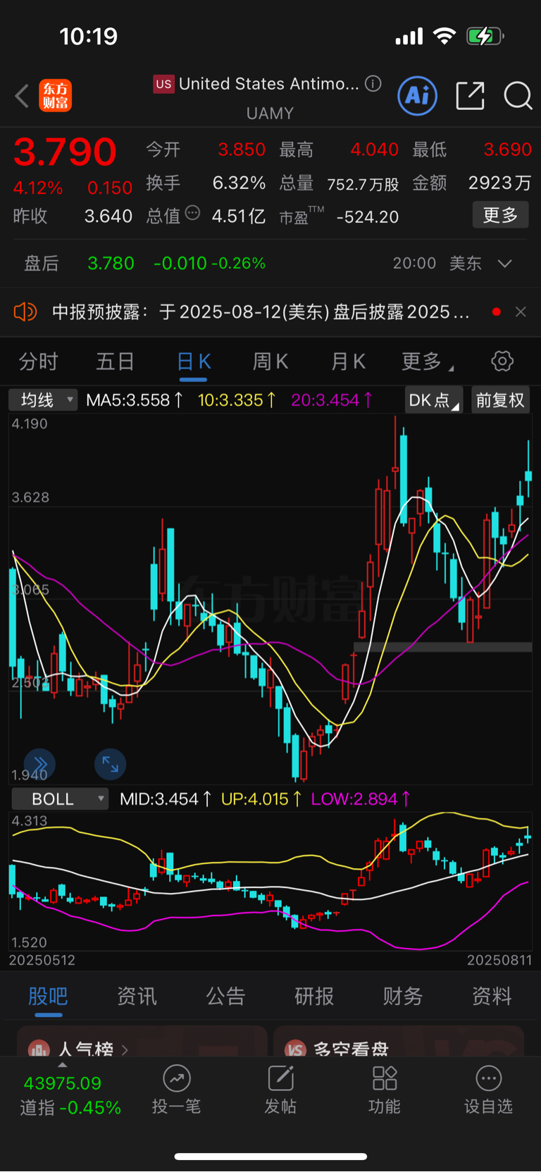The image size is (541, 1172).
Task: Select the 日K chart tab
Action: [x=194, y=362]
